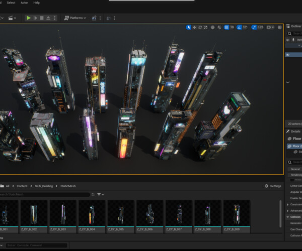Start Play in Editor with green play button
The width and height of the screenshot is (302, 251).
29,18
